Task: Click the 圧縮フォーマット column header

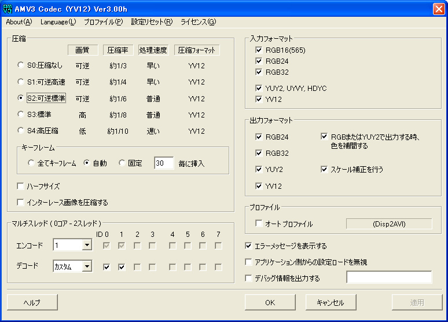Action: [197, 50]
